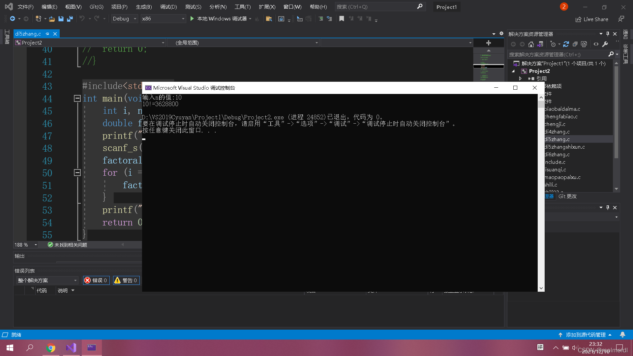
Task: Select the x86 platform dropdown
Action: pos(163,18)
